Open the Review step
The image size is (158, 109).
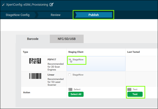tap(56, 15)
